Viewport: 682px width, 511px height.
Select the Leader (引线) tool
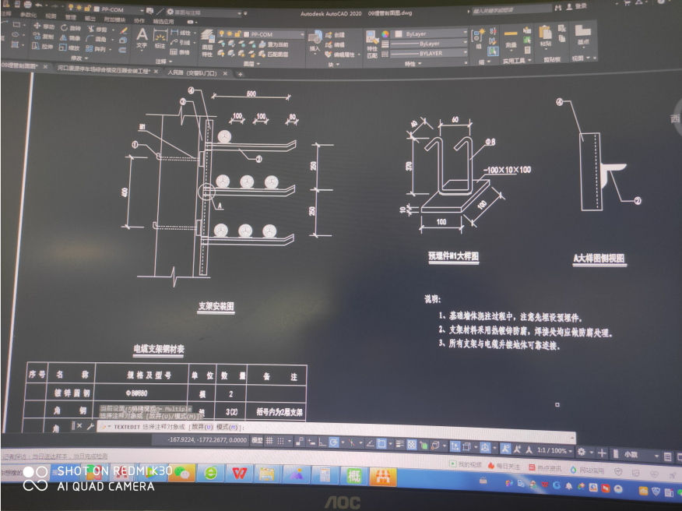click(181, 42)
